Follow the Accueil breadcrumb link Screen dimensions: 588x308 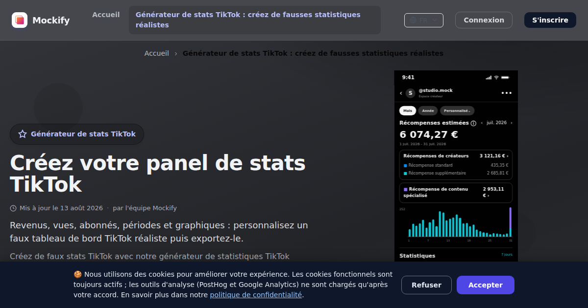pyautogui.click(x=156, y=53)
